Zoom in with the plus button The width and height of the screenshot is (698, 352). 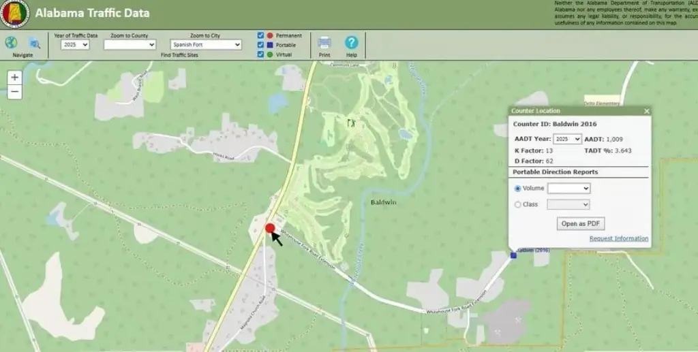click(x=15, y=78)
